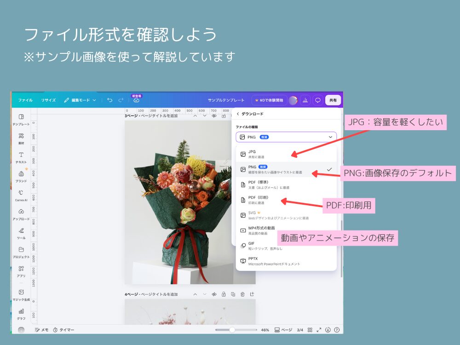Click the 3ページ page title field
460x345 pixels.
tap(151, 116)
